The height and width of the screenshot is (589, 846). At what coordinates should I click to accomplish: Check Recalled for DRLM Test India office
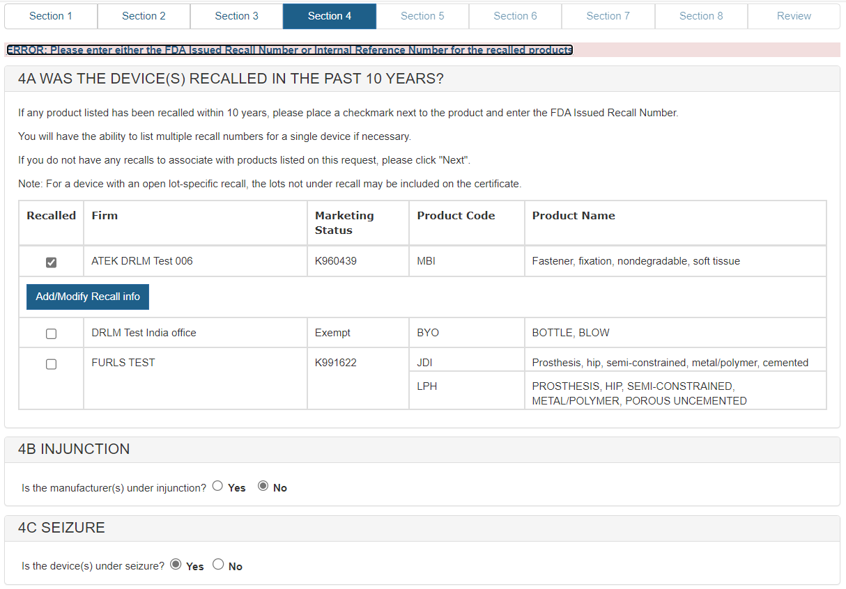coord(51,334)
